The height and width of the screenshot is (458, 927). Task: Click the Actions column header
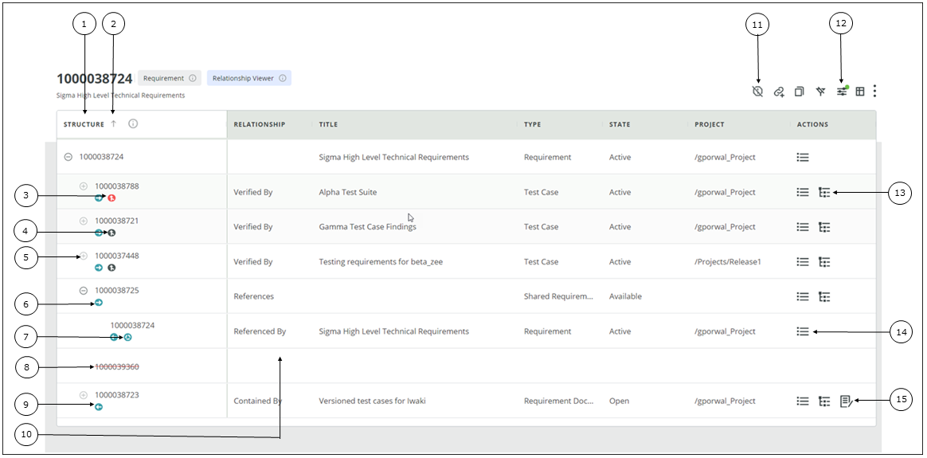pyautogui.click(x=812, y=124)
